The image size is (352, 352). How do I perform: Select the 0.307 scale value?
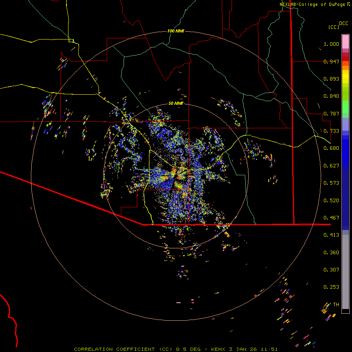331,270
